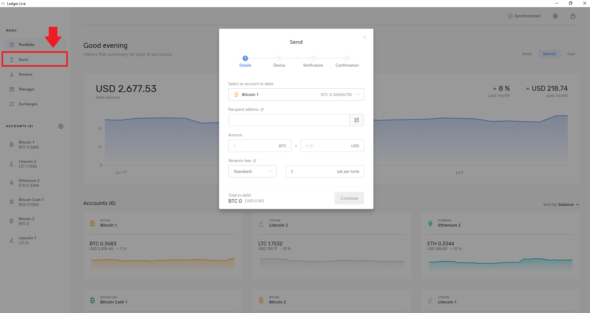The width and height of the screenshot is (590, 313).
Task: Close the Send dialog
Action: (x=365, y=37)
